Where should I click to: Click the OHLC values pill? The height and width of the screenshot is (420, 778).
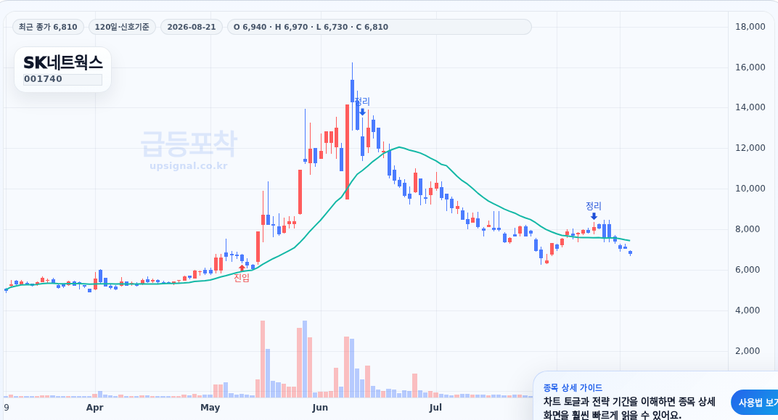coord(379,27)
